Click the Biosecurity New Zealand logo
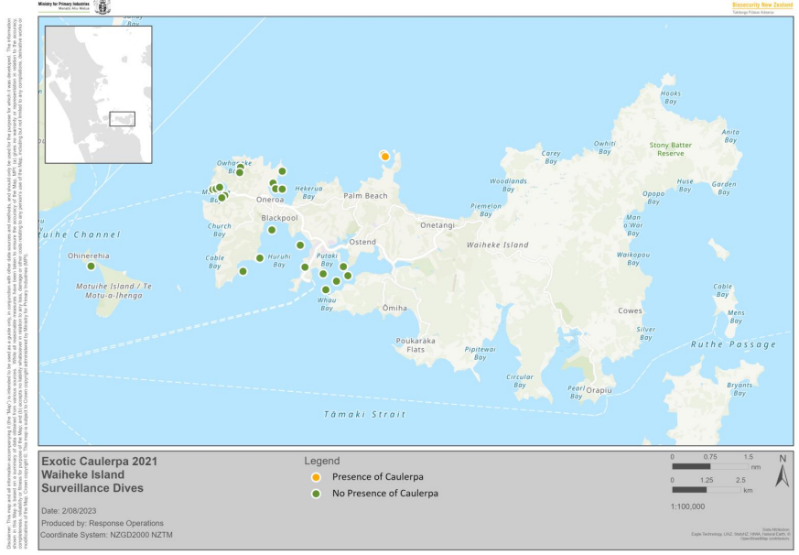 pos(762,7)
